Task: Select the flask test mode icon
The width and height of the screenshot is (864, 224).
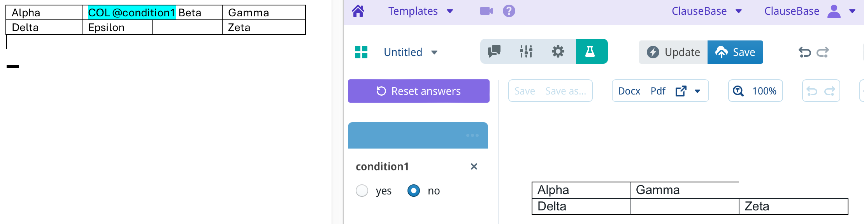Action: pyautogui.click(x=590, y=51)
